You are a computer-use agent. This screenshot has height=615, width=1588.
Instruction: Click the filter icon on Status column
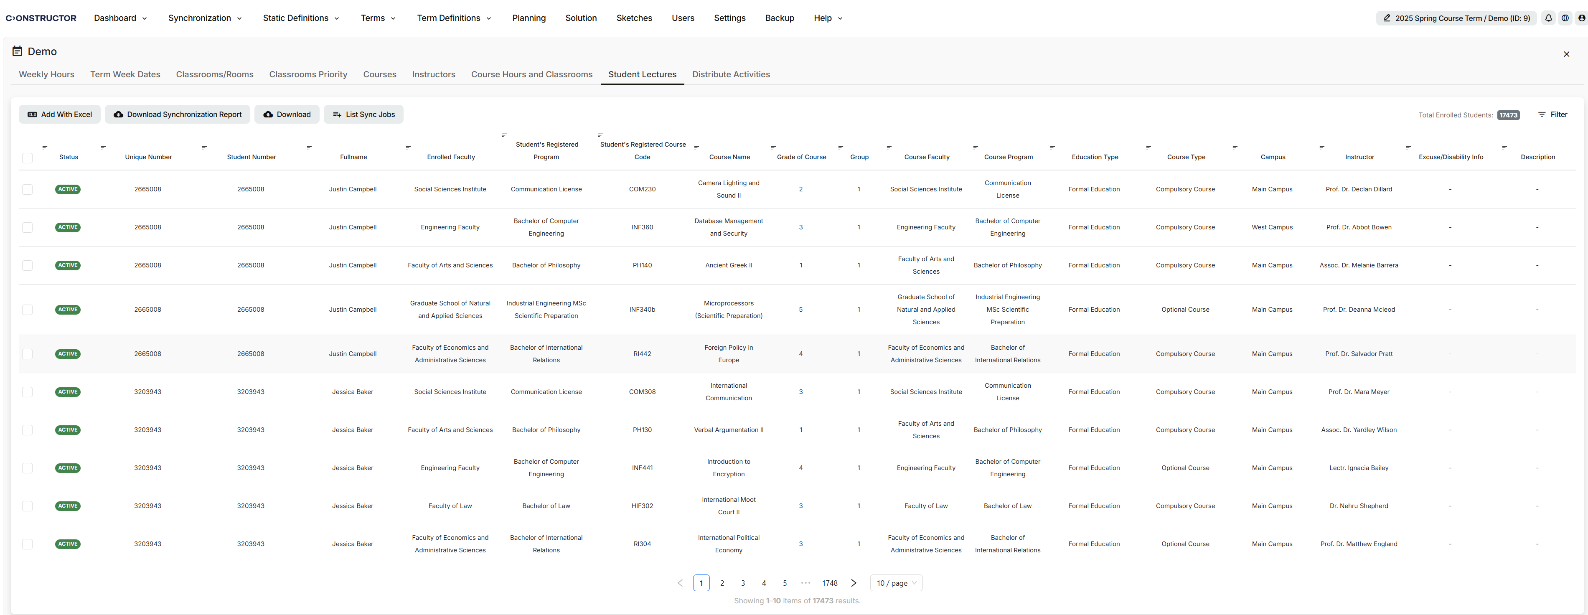[x=45, y=148]
